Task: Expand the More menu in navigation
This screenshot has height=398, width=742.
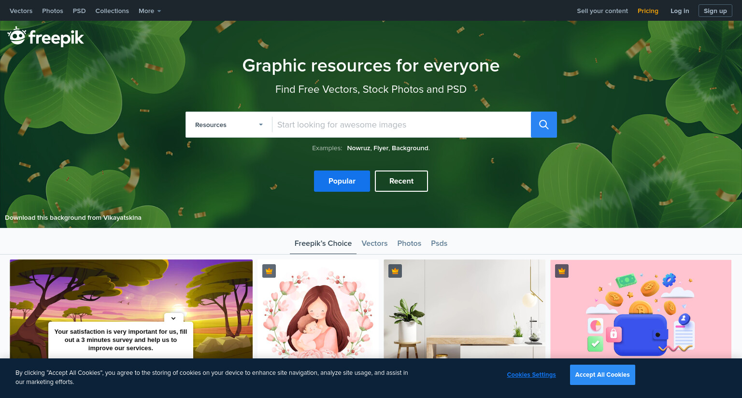Action: [150, 11]
